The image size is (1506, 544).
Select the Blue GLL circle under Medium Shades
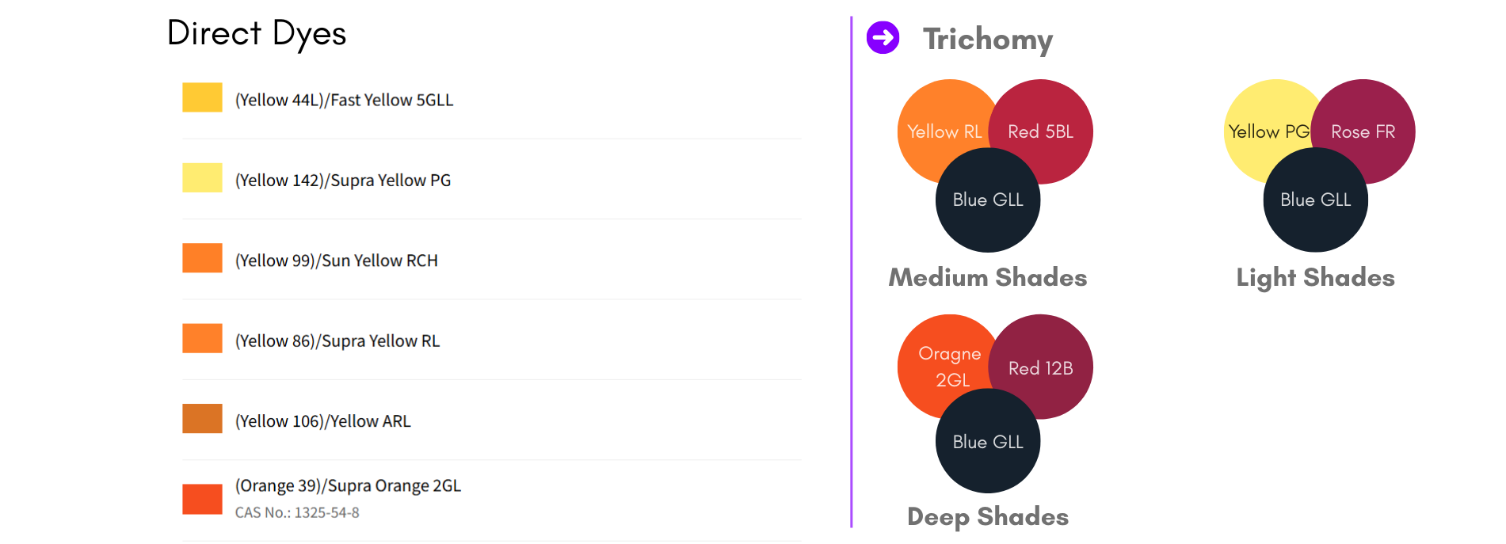[988, 200]
